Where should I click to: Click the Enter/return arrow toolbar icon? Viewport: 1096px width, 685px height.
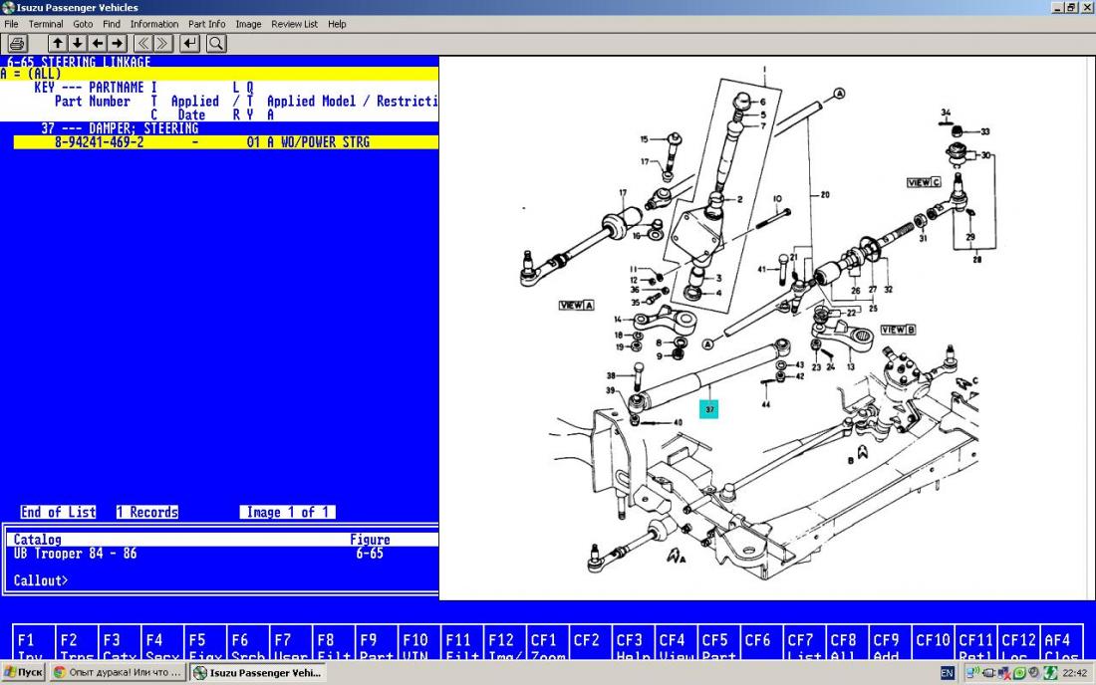[x=189, y=43]
